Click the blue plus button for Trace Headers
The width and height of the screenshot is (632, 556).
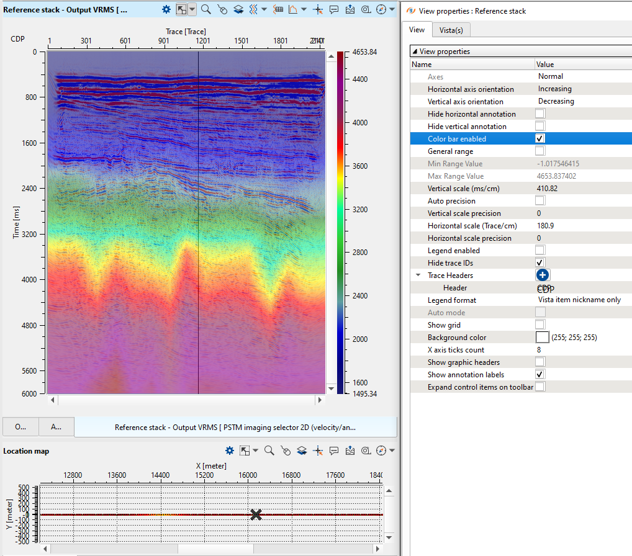tap(542, 275)
